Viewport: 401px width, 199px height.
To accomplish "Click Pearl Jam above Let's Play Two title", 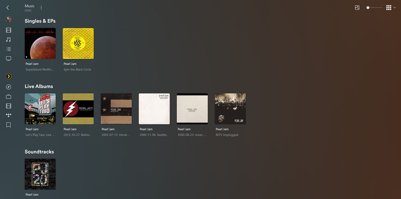I will [32, 129].
